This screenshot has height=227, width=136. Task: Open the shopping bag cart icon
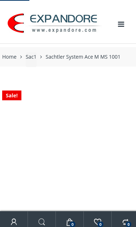[69, 222]
